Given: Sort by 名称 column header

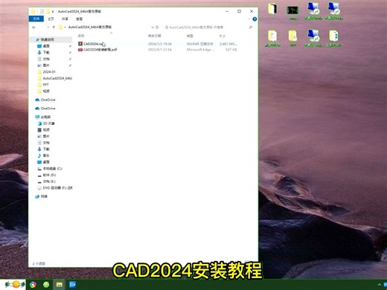Looking at the screenshot, I should click(x=81, y=36).
